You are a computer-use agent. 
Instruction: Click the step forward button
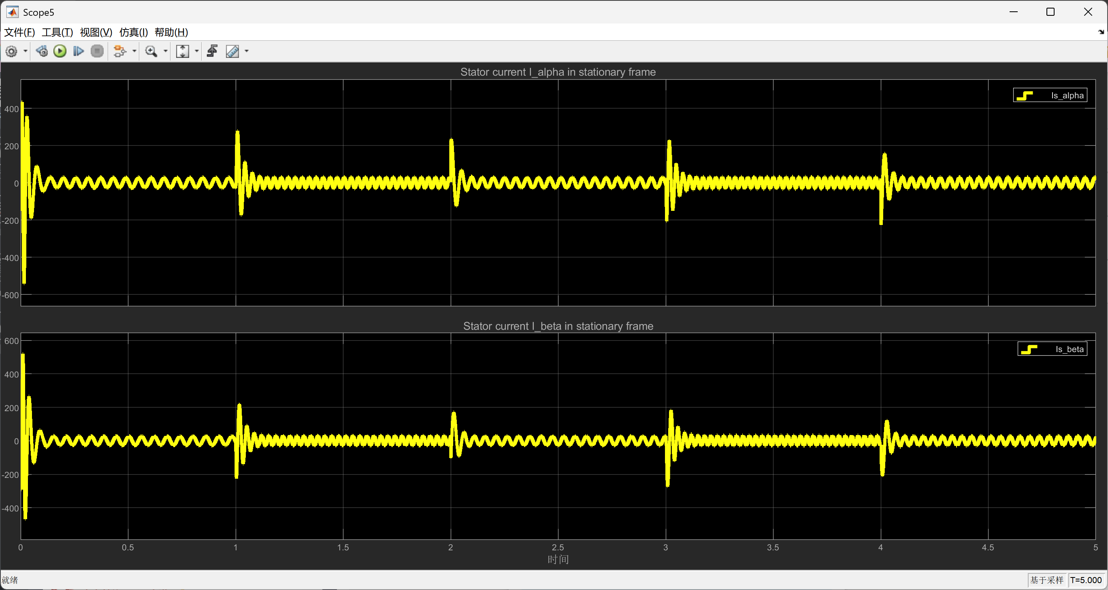[x=78, y=51]
